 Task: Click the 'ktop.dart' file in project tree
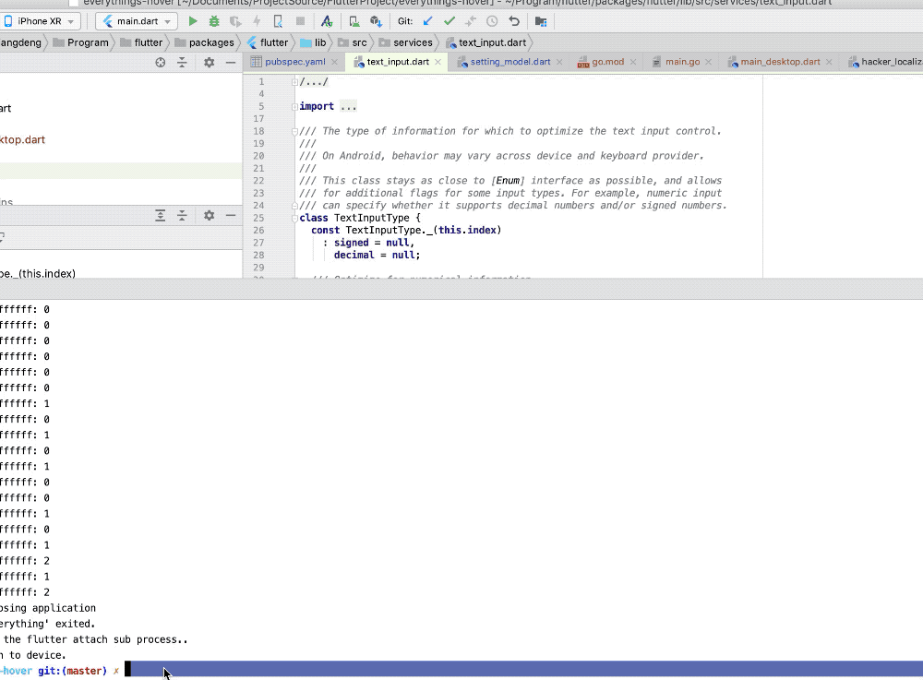(x=22, y=140)
